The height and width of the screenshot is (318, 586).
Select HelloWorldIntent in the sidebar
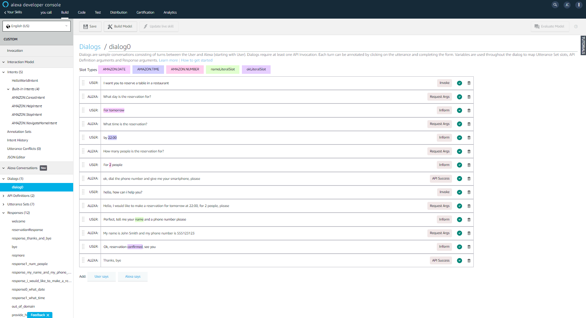point(25,81)
